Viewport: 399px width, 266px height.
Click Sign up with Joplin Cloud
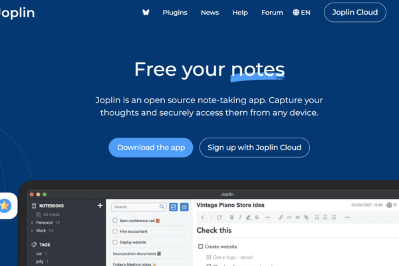[254, 148]
